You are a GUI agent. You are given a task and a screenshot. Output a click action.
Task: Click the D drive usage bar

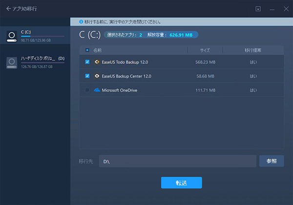[x=42, y=63]
